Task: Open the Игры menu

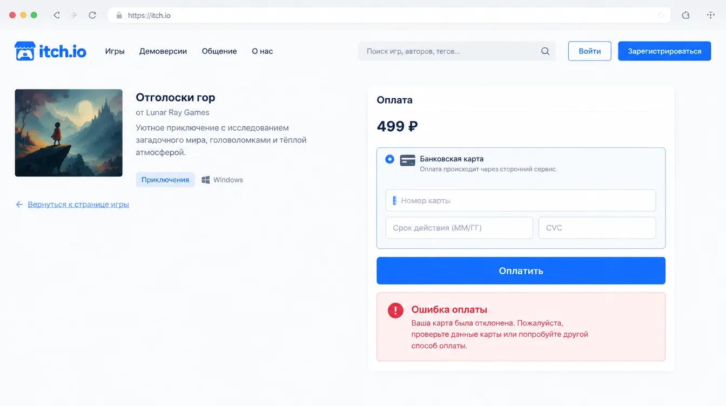Action: (x=115, y=51)
